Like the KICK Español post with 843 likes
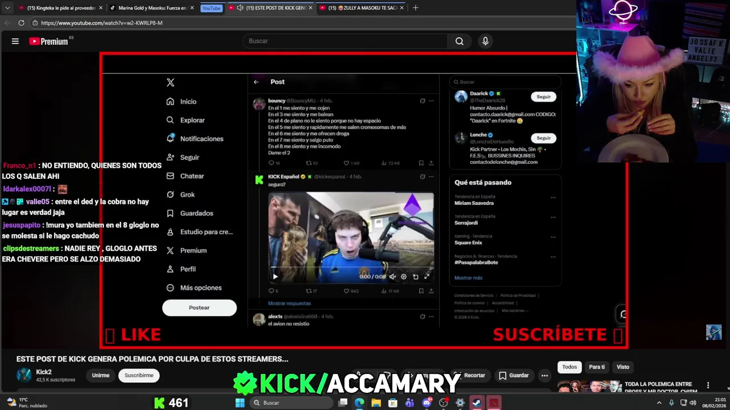This screenshot has height=410, width=730. coord(352,291)
